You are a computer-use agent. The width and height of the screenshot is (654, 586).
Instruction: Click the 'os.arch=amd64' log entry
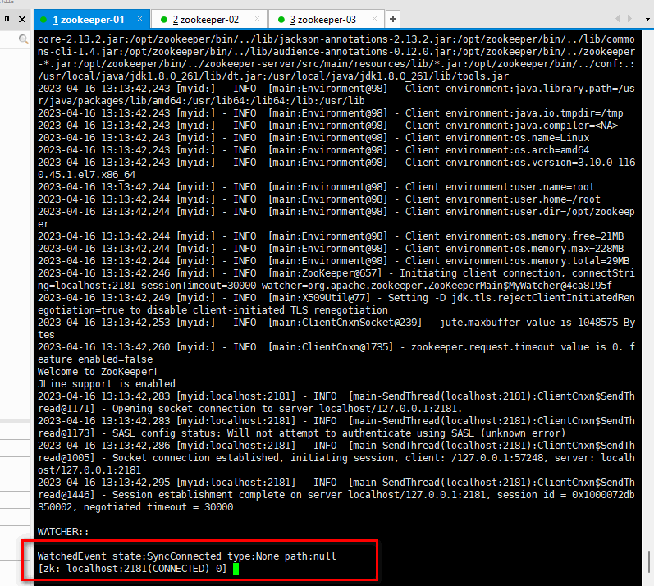313,149
